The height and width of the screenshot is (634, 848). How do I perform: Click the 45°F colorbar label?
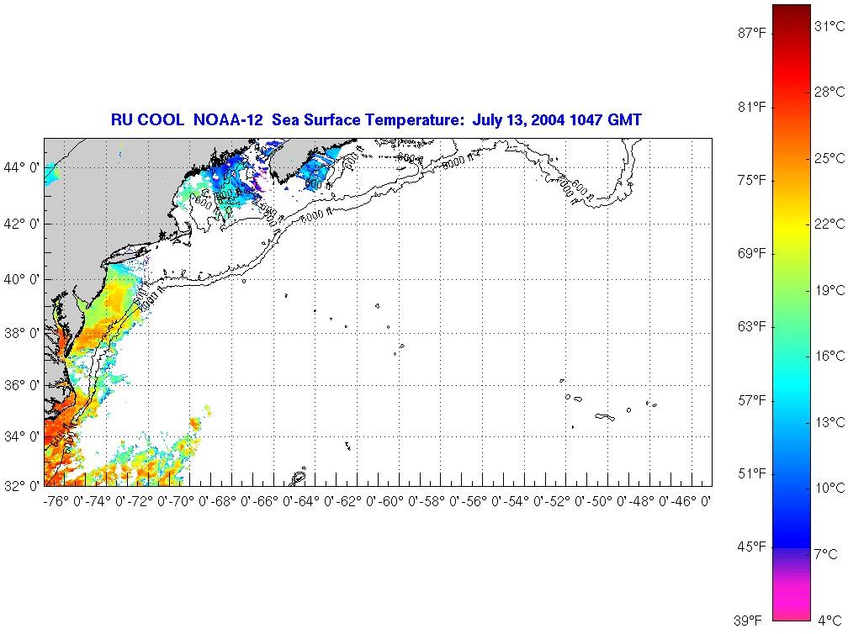752,547
